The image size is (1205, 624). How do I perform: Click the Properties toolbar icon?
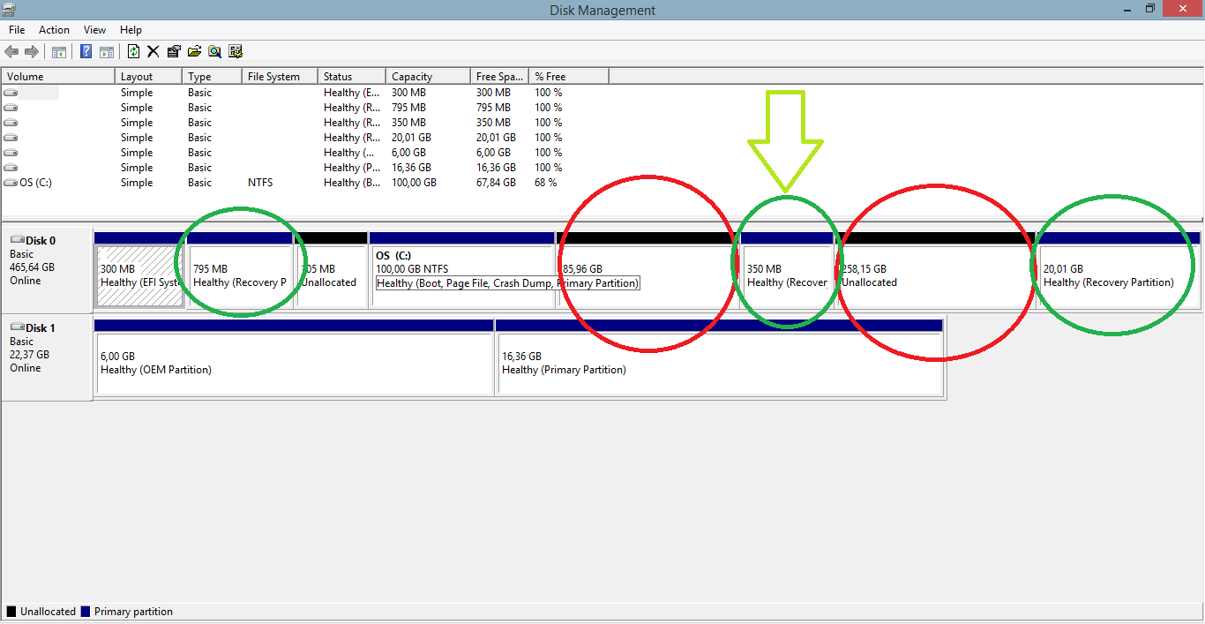[x=174, y=52]
